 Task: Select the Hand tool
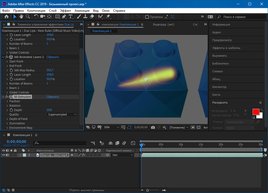pyautogui.click(x=21, y=17)
